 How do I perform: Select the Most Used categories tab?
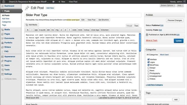164,55
